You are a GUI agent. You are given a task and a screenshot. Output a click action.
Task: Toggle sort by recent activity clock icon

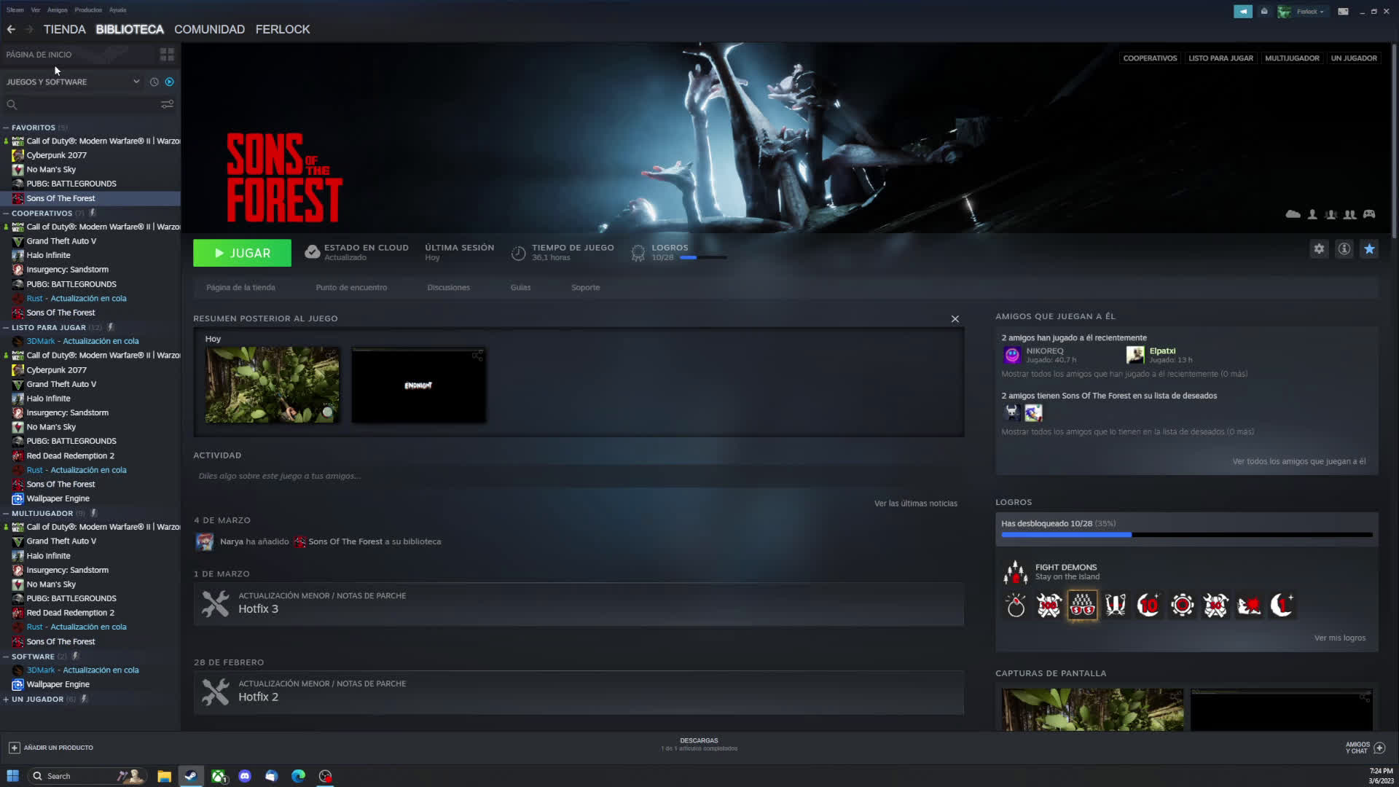[154, 82]
